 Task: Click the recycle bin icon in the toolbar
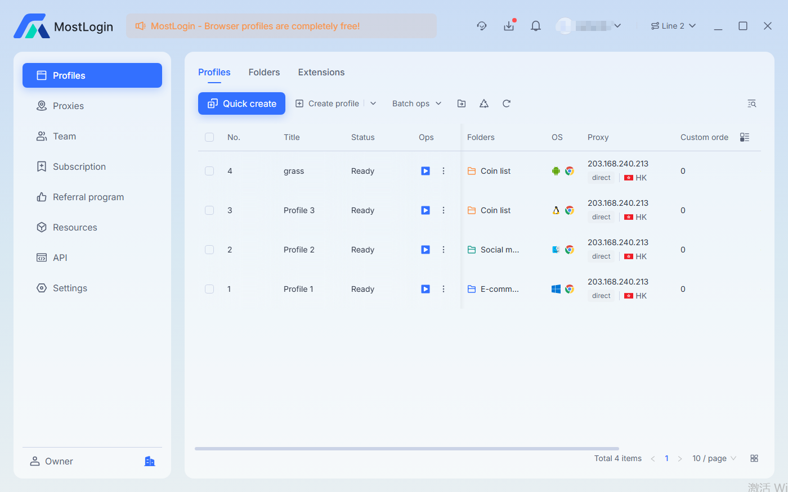[483, 103]
